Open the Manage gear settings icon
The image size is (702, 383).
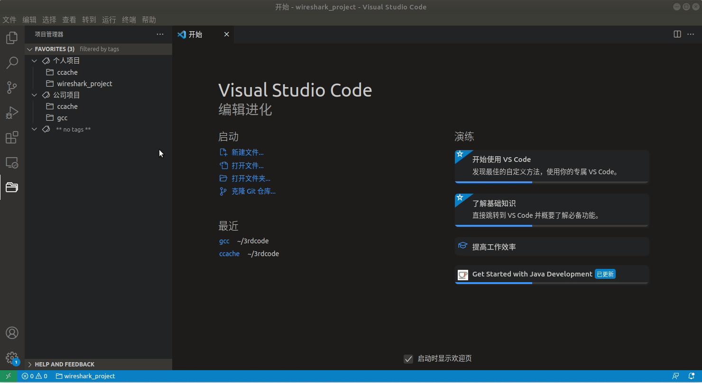(12, 357)
